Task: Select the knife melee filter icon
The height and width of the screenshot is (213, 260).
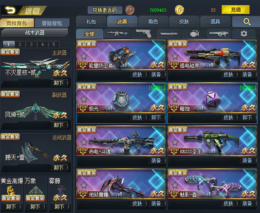Action: click(x=168, y=34)
